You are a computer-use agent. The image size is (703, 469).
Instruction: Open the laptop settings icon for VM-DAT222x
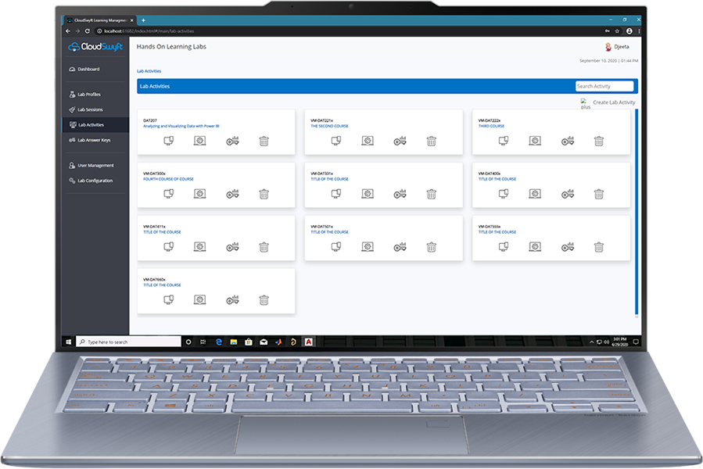click(535, 141)
